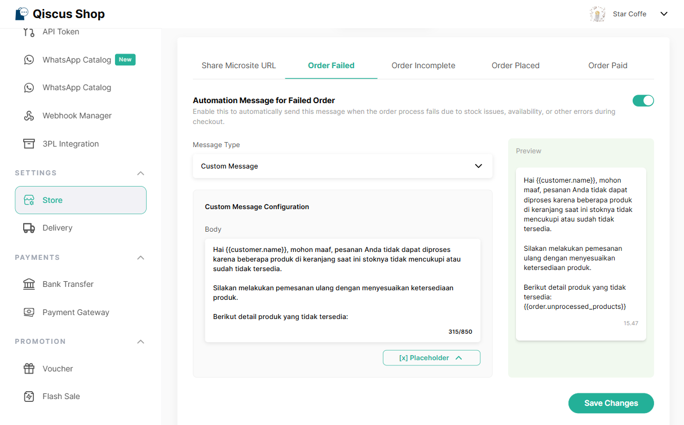Switch to the Order Incomplete tab
Screen dimensions: 684x425
coord(423,65)
